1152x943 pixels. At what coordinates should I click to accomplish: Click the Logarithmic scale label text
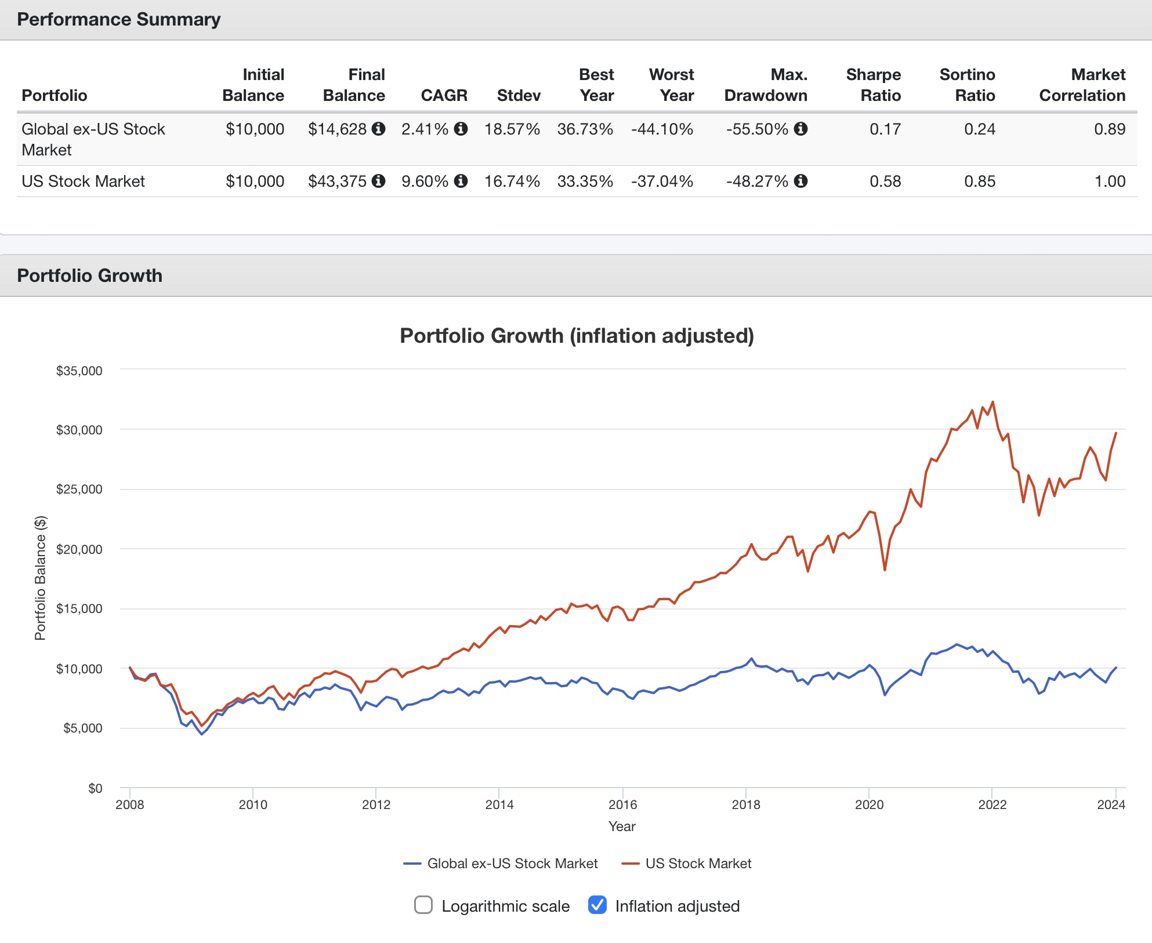505,906
